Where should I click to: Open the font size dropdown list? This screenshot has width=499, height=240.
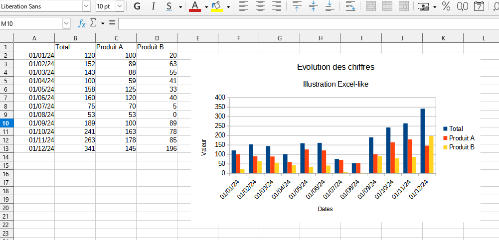[x=120, y=6]
